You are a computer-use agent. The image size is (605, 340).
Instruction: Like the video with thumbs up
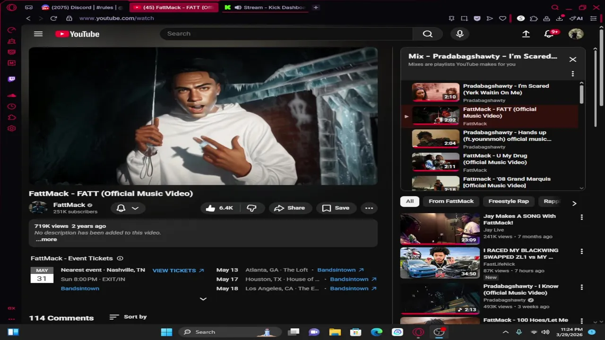coord(219,208)
